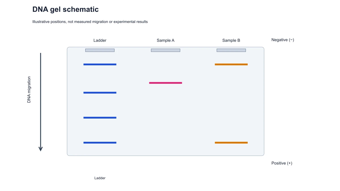Viewport: 340px width, 191px height.
Task: Click the DNA migration direction arrow
Action: click(x=41, y=102)
